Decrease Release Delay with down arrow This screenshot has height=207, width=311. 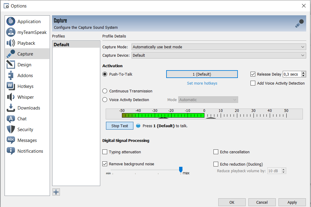[x=303, y=76]
